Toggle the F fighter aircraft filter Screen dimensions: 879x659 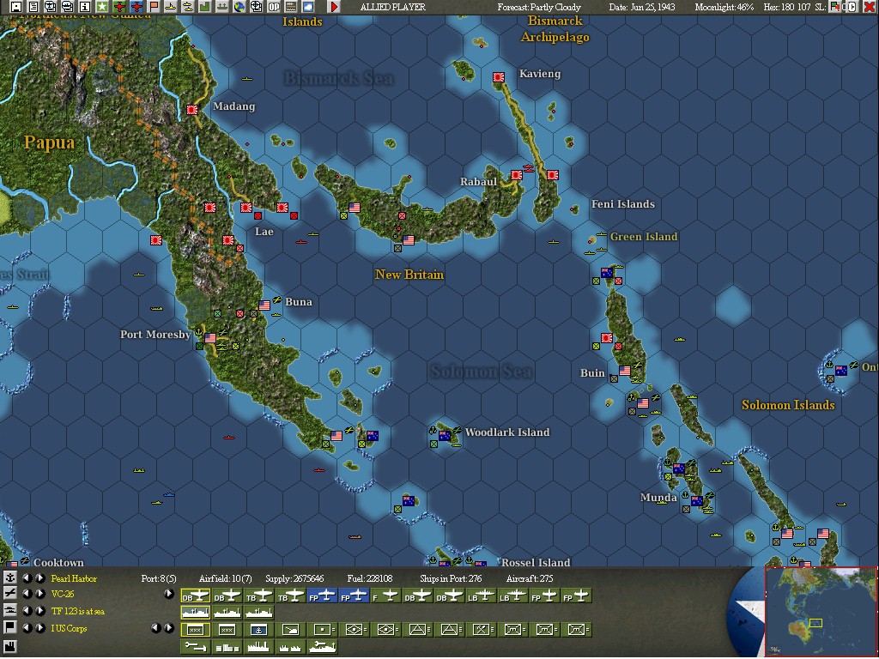[x=385, y=596]
